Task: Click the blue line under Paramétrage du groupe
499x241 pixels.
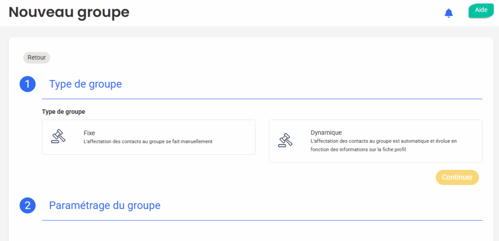Action: pos(262,221)
